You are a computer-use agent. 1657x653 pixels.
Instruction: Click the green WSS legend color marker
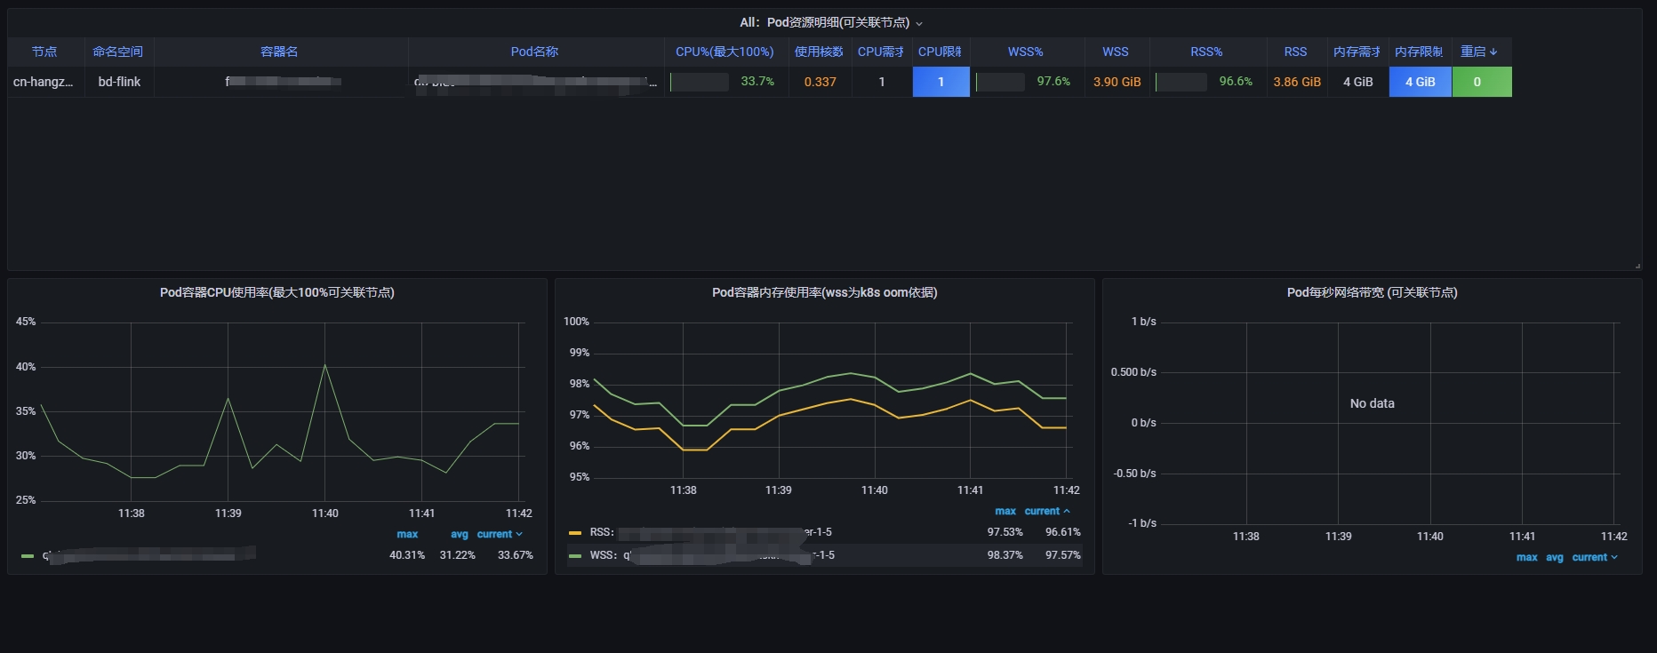click(575, 556)
